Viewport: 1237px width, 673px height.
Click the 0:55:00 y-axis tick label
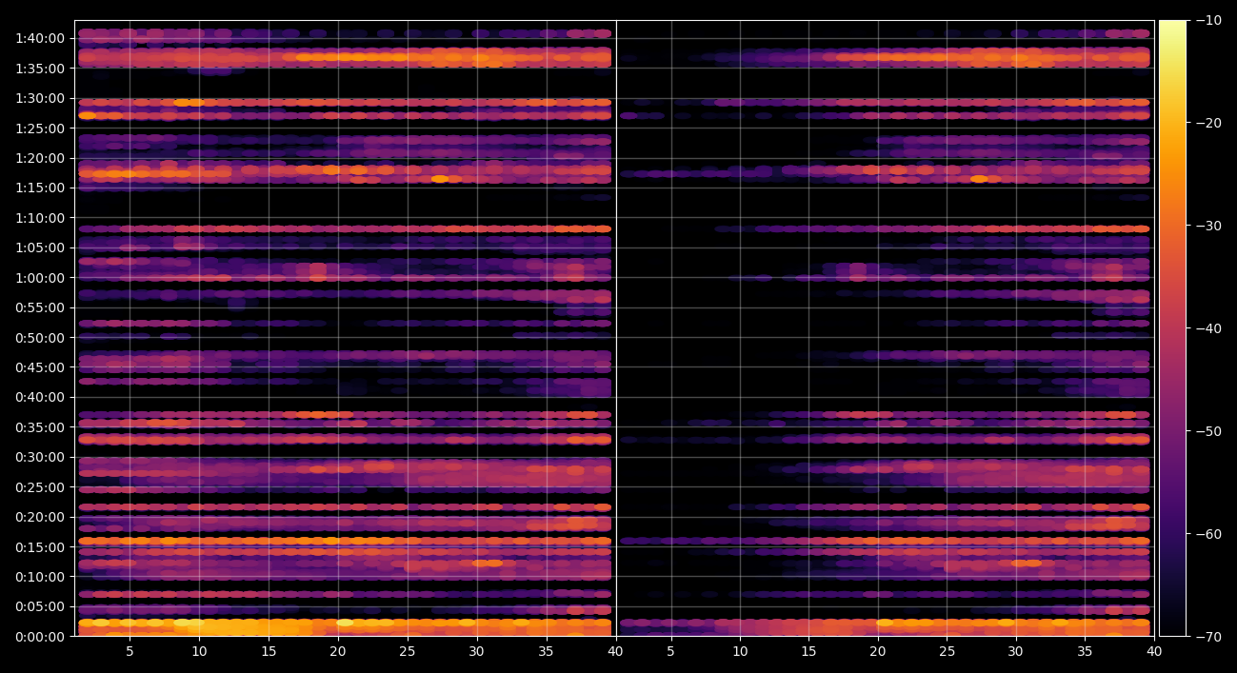point(40,307)
